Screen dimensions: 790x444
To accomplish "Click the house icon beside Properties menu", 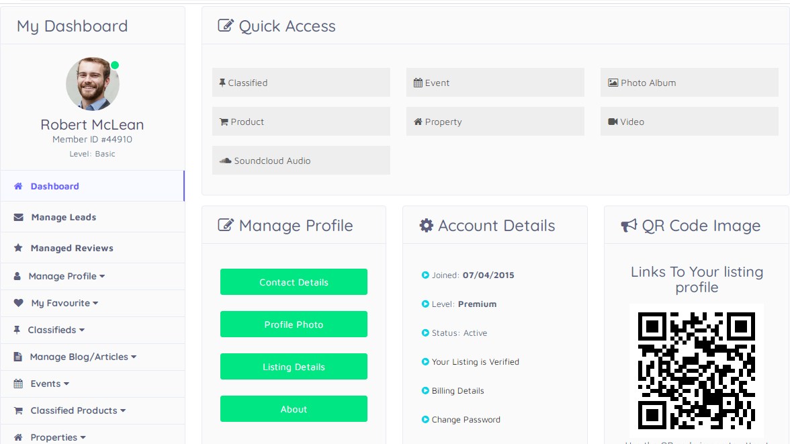I will point(18,437).
